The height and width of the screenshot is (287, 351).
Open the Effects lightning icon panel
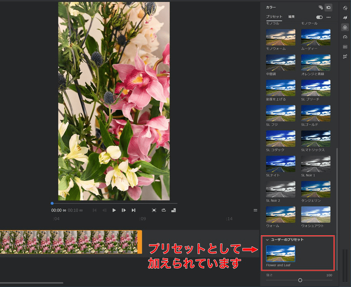point(345,18)
